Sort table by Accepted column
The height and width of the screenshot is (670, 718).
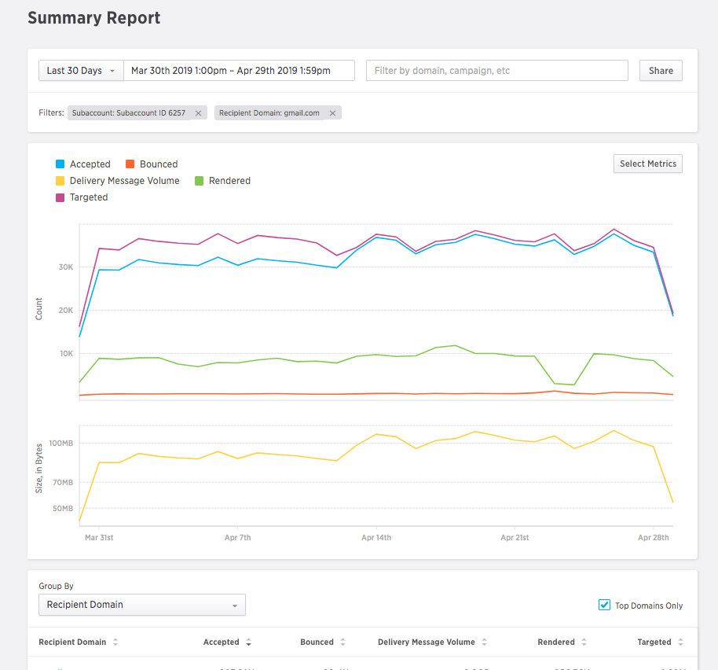[249, 642]
